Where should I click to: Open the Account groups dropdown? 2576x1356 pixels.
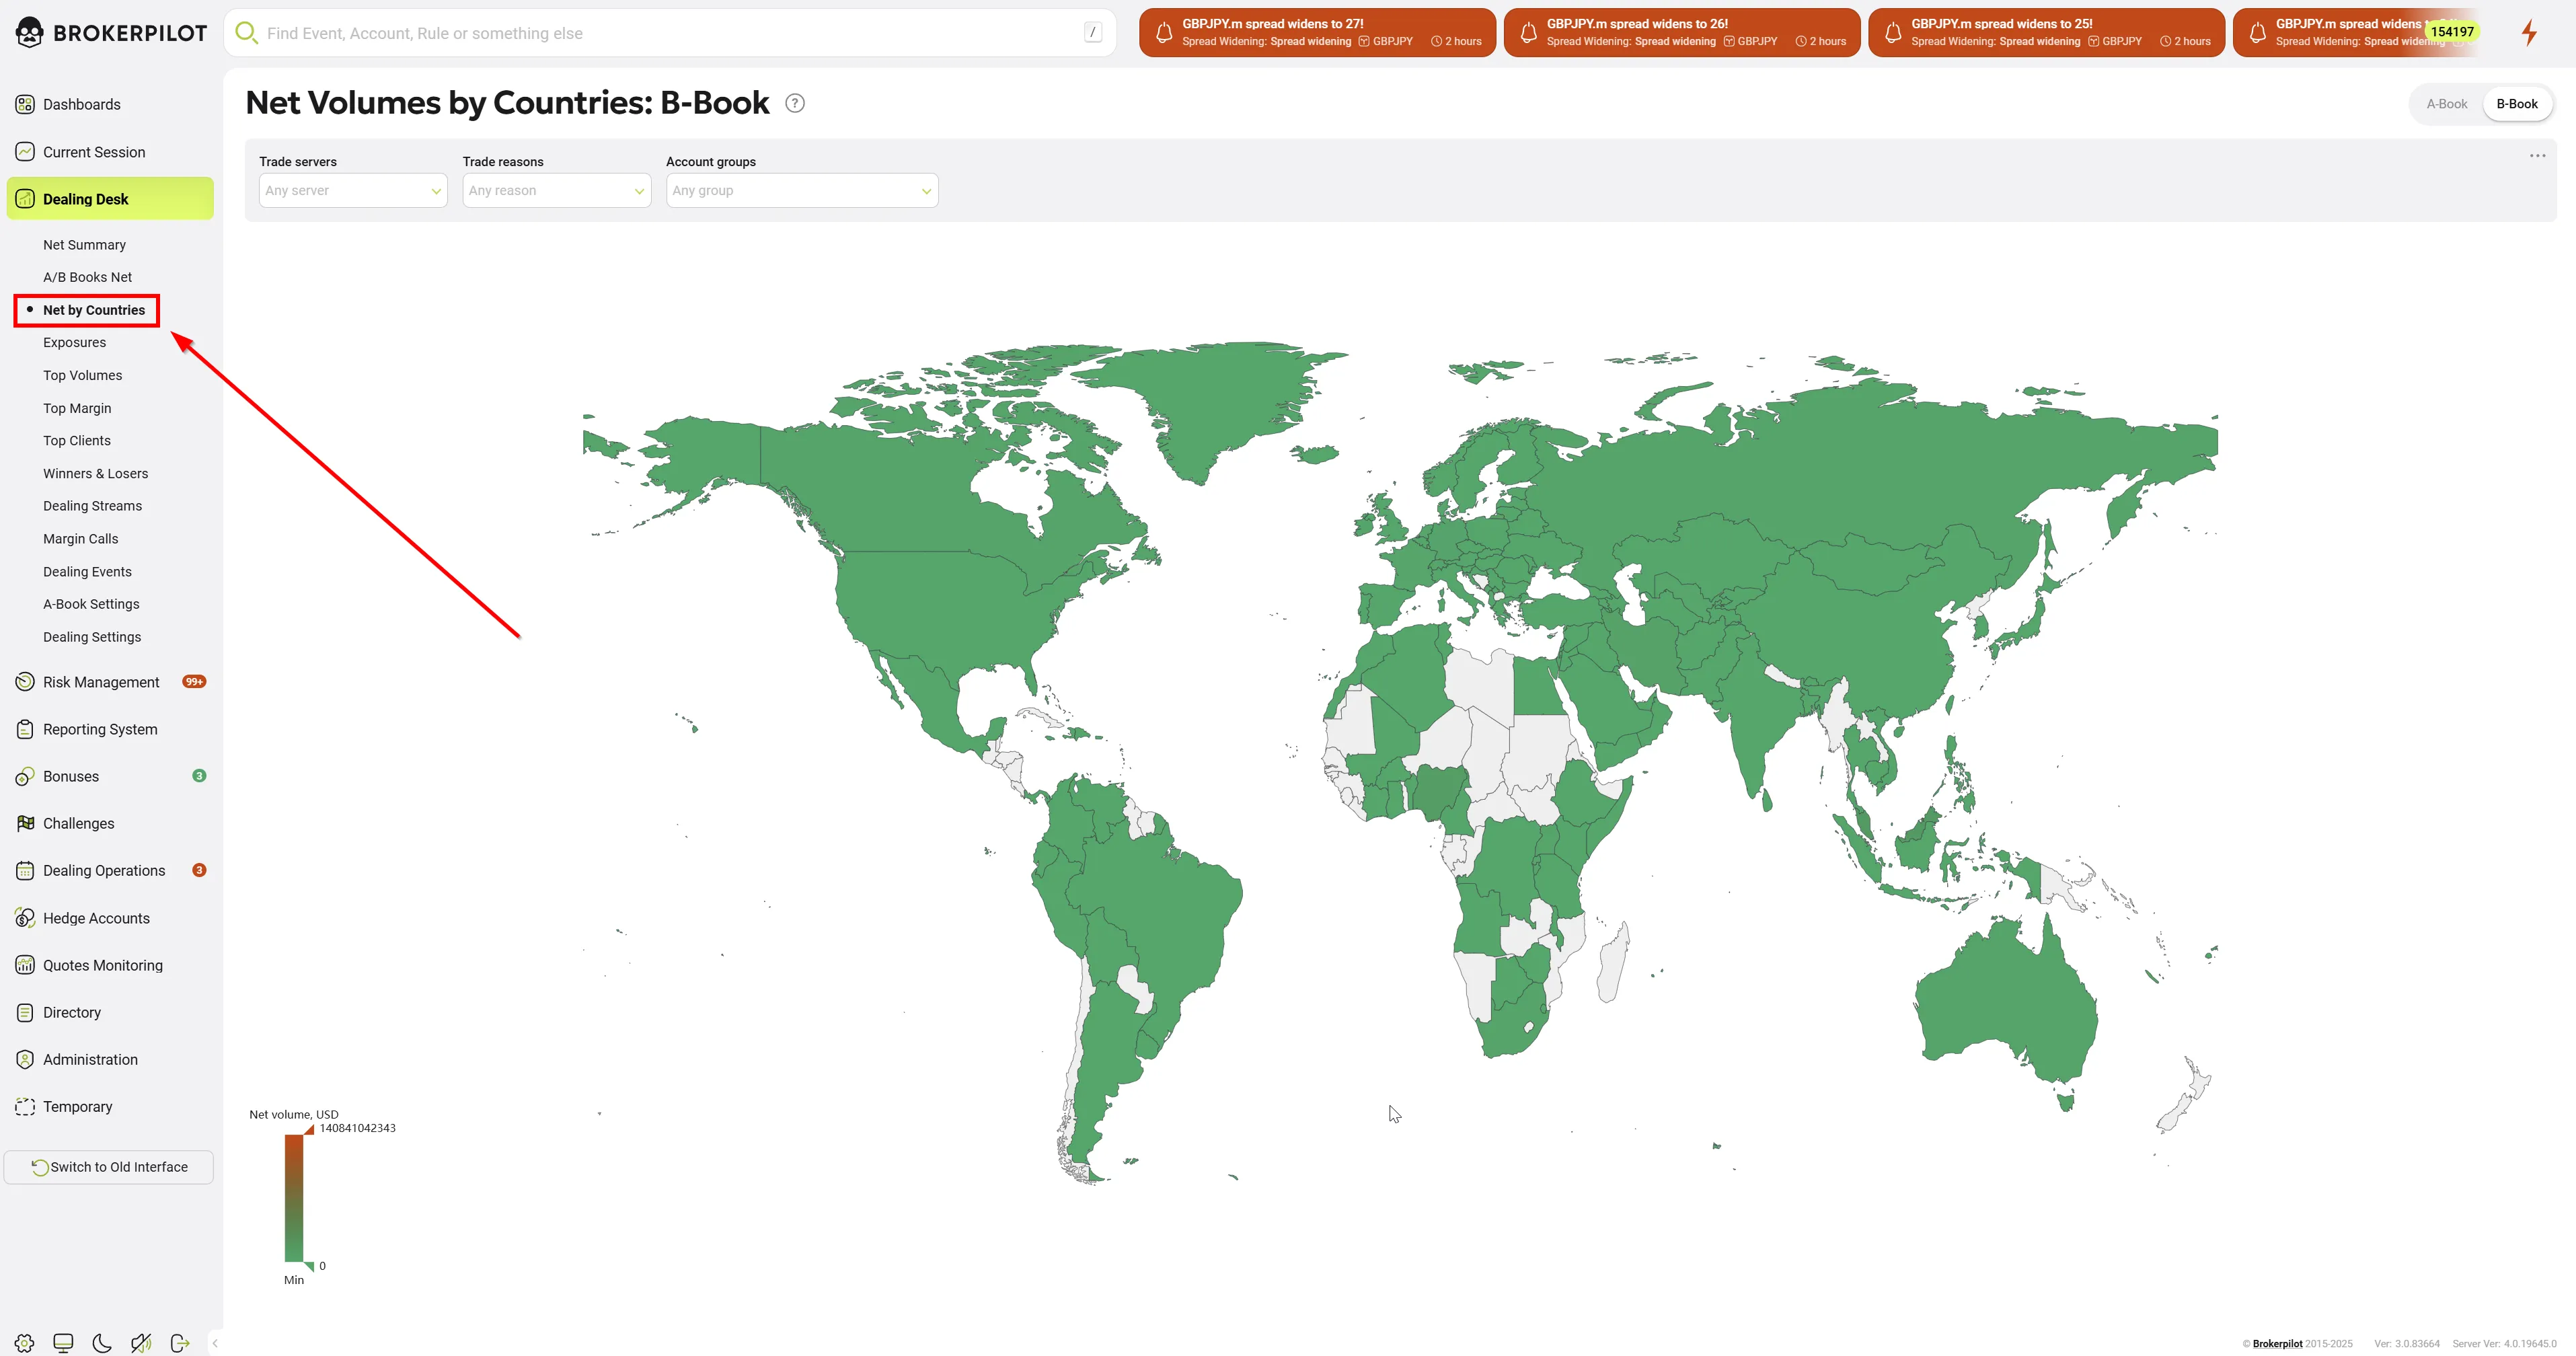tap(802, 190)
